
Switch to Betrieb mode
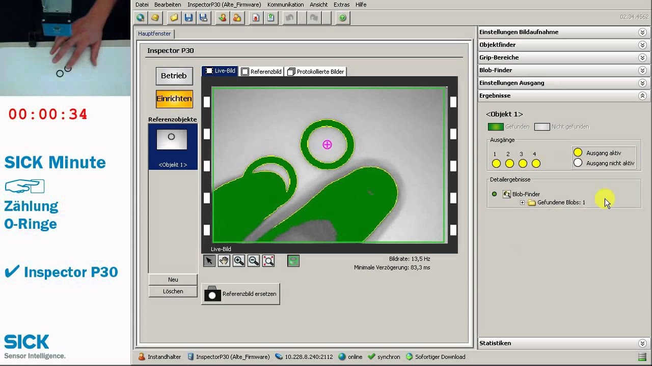[174, 76]
